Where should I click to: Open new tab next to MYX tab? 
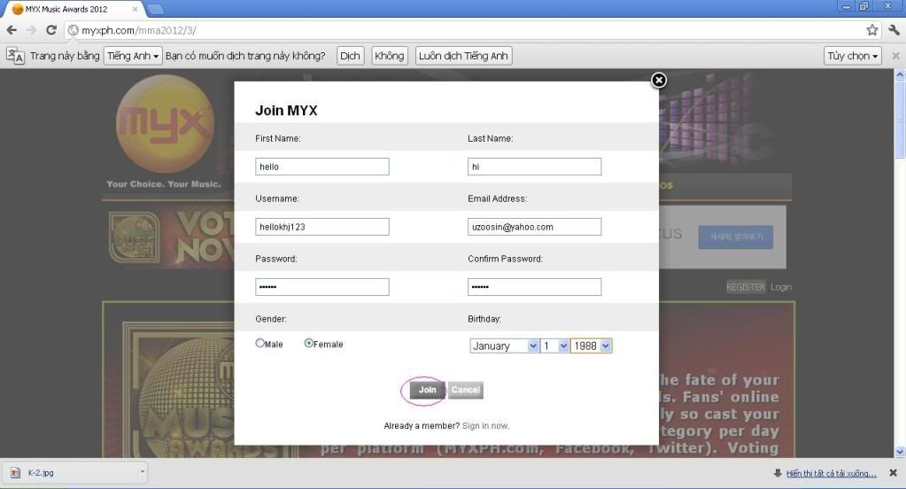click(x=155, y=9)
